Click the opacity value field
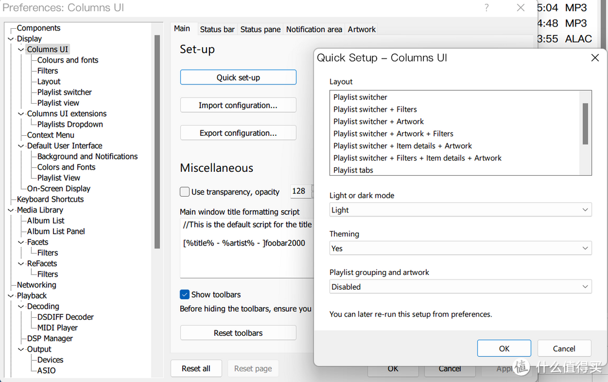Image resolution: width=608 pixels, height=382 pixels. (x=301, y=191)
